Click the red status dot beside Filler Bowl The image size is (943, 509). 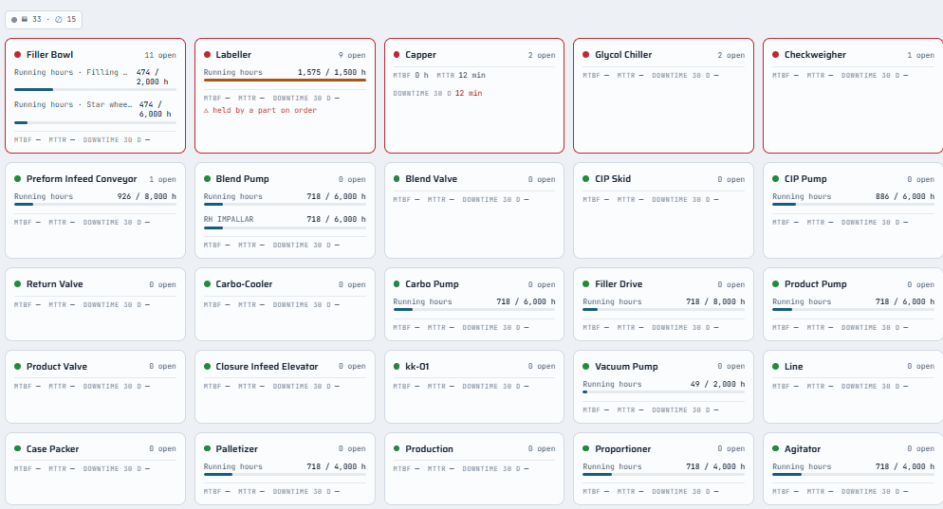tap(17, 55)
